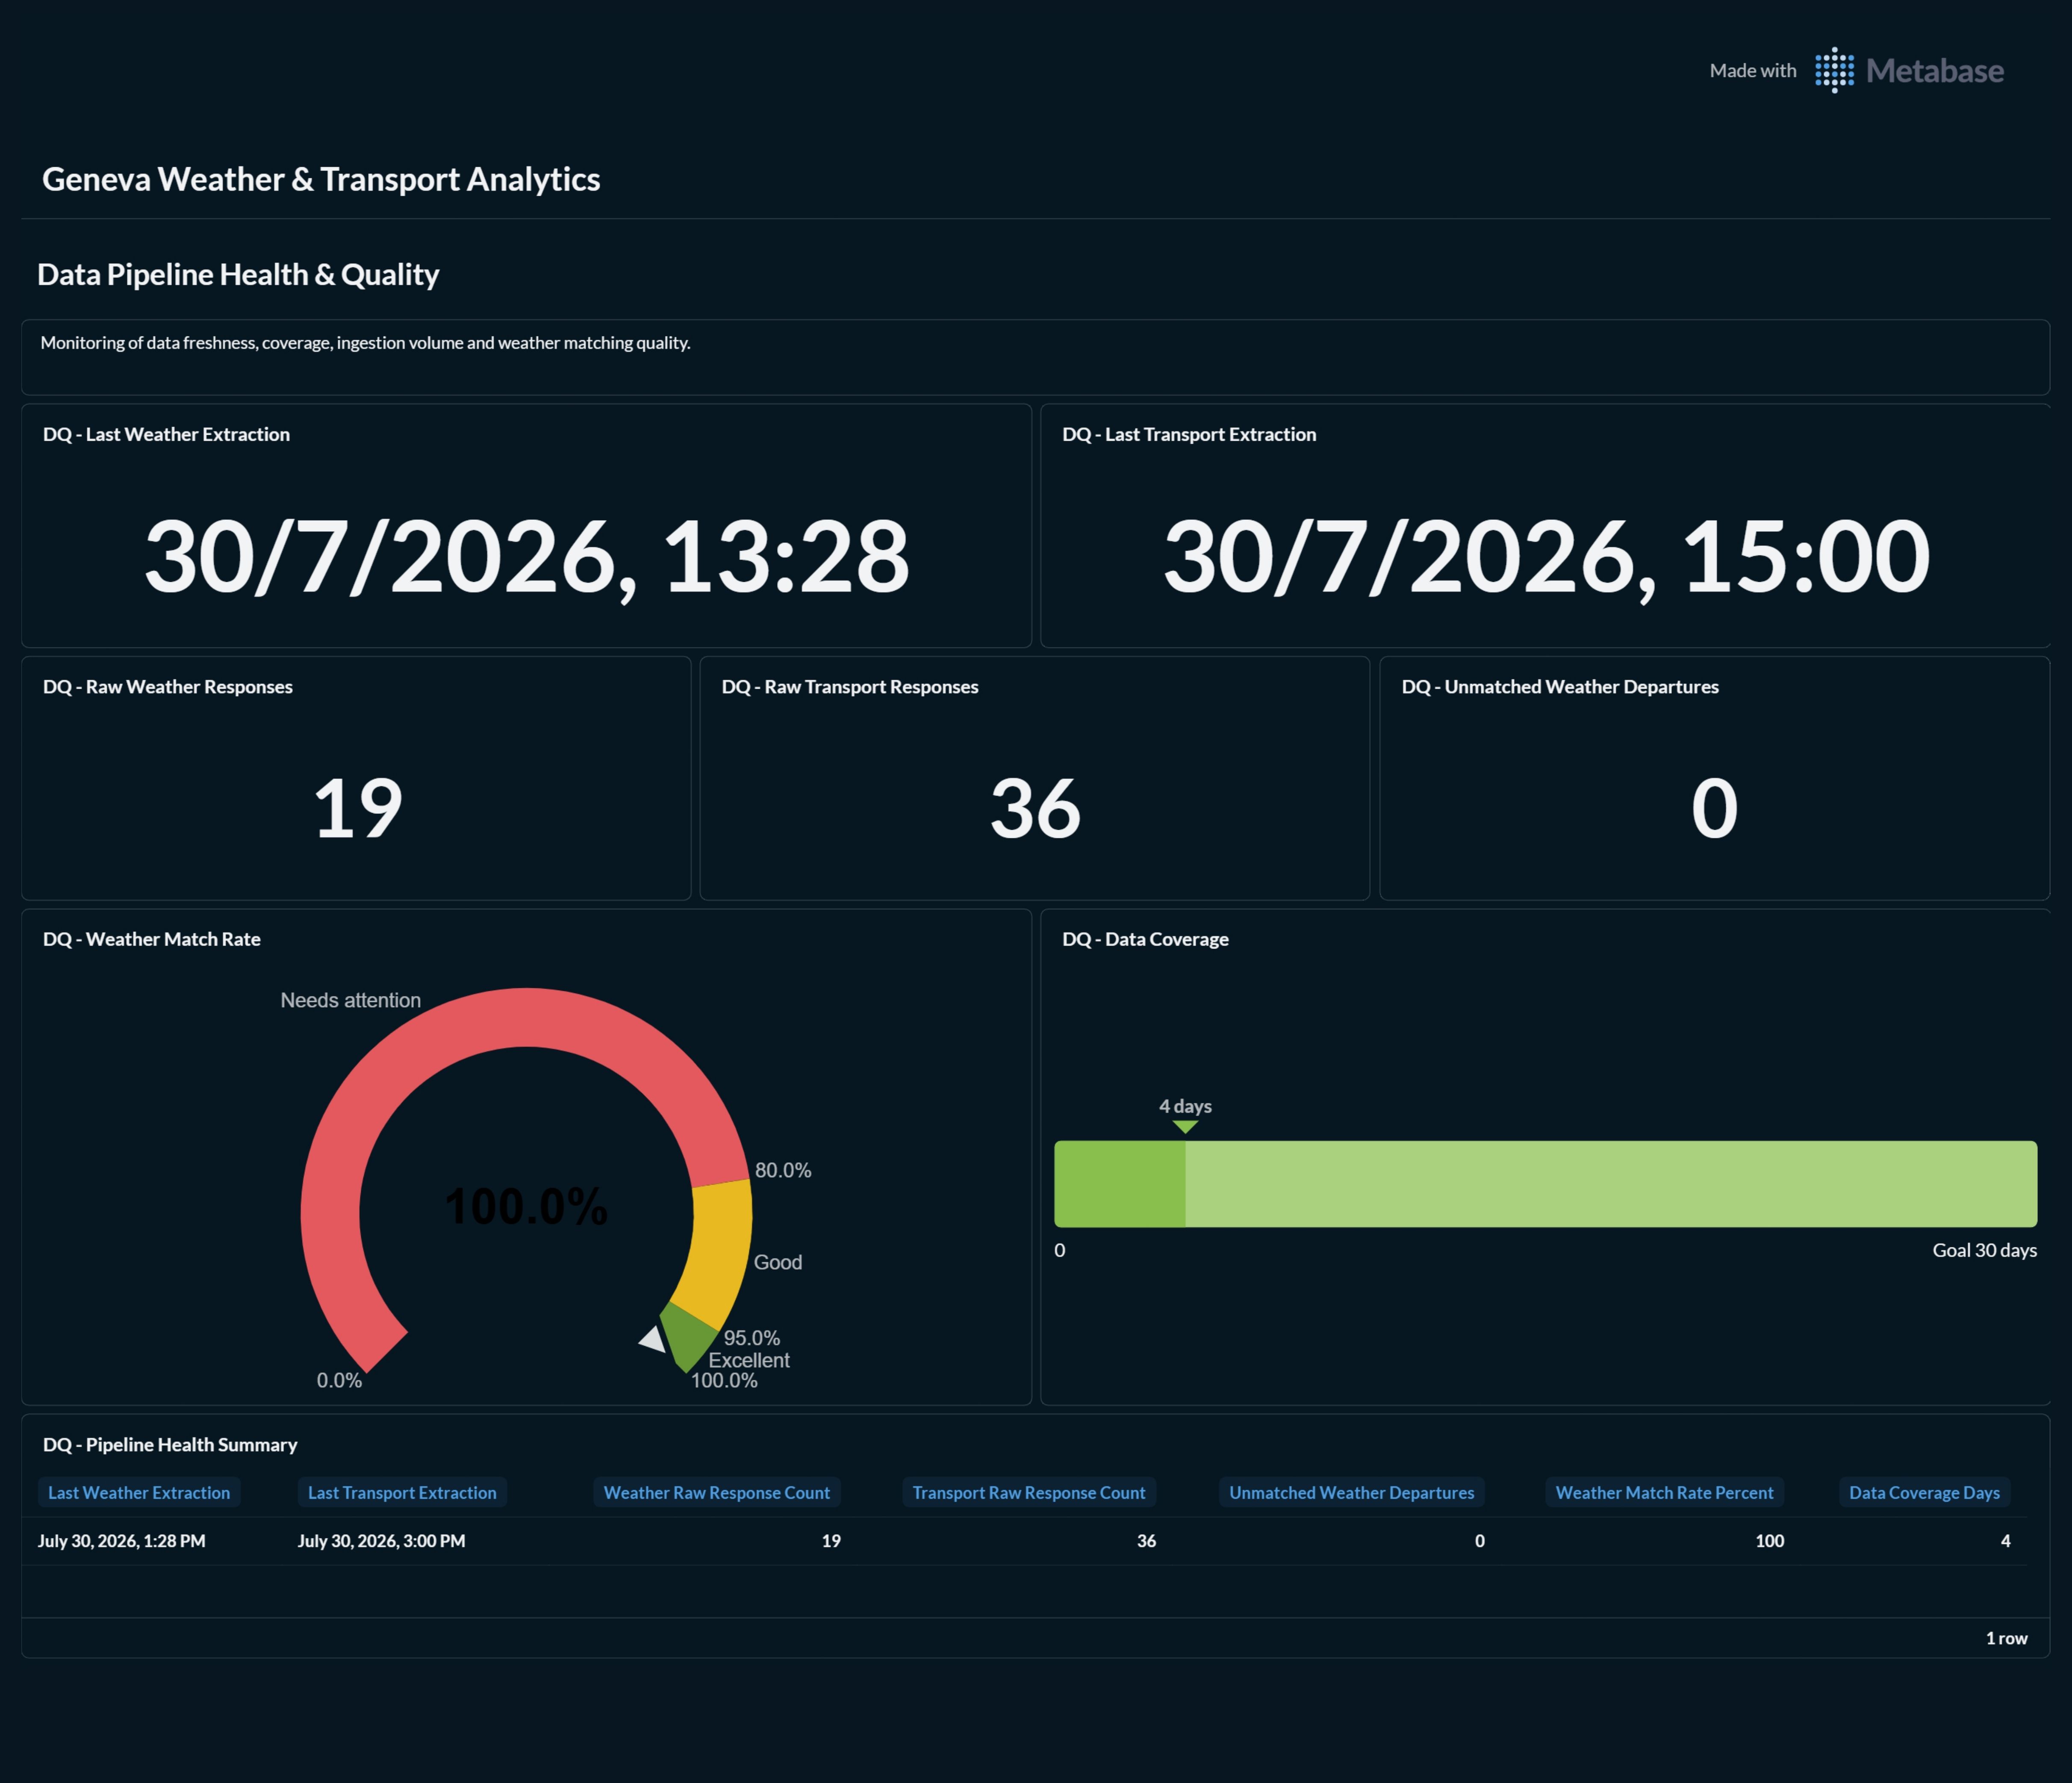Open the DQ - Last Weather Extraction card title

(166, 434)
